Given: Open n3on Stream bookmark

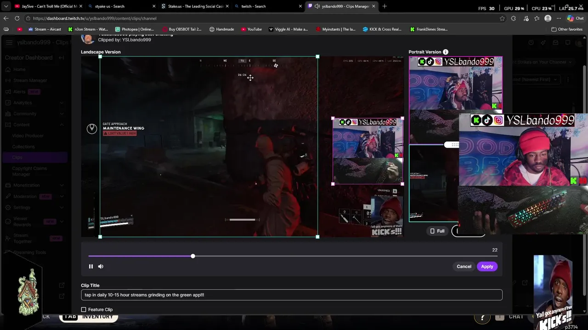Looking at the screenshot, I should point(88,29).
